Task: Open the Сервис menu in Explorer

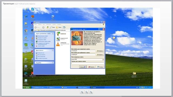Action: pyautogui.click(x=54, y=25)
